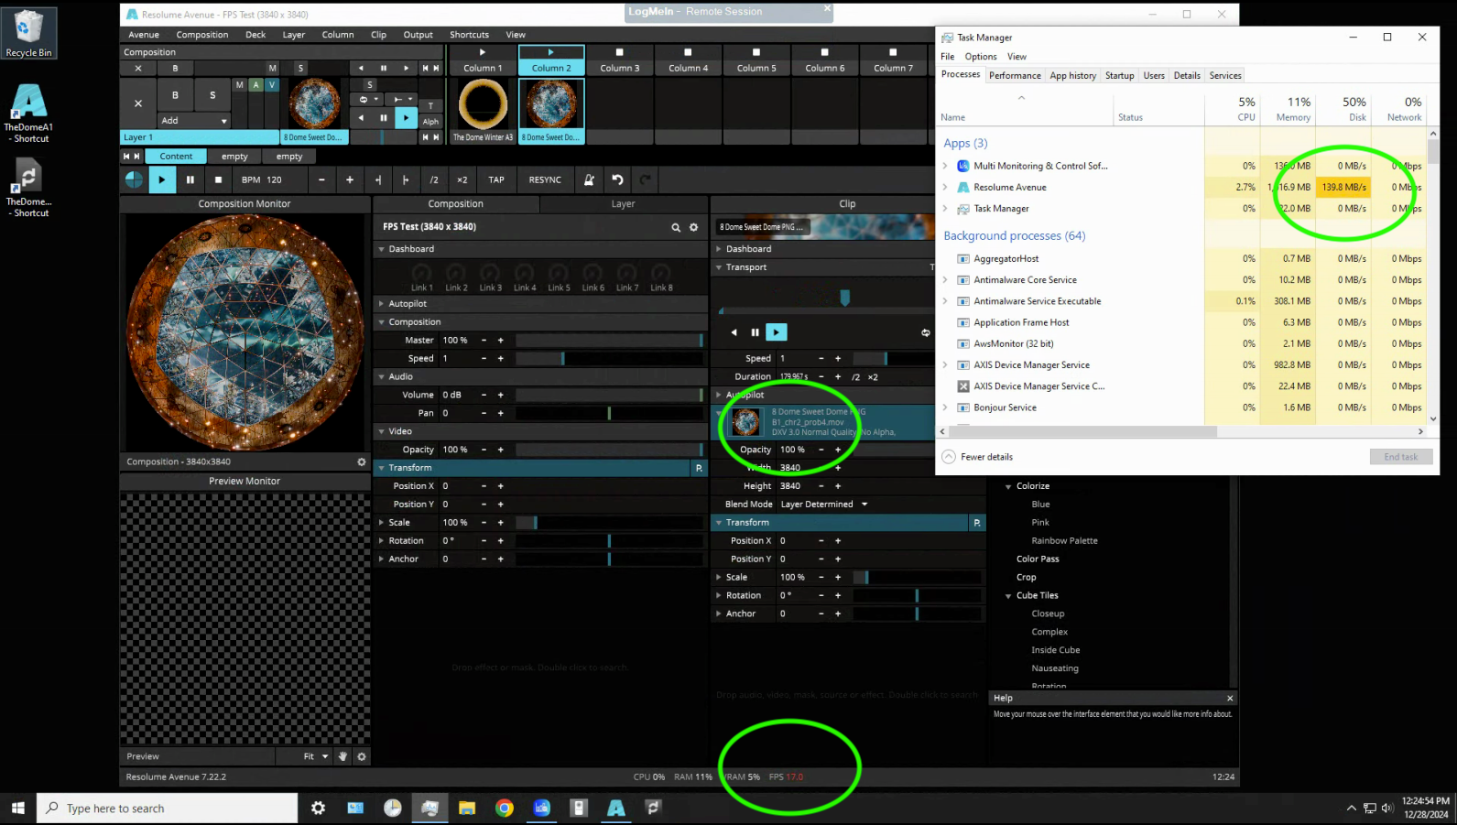Screen dimensions: 1457x825
Task: Click the RESYNC button
Action: tap(545, 179)
